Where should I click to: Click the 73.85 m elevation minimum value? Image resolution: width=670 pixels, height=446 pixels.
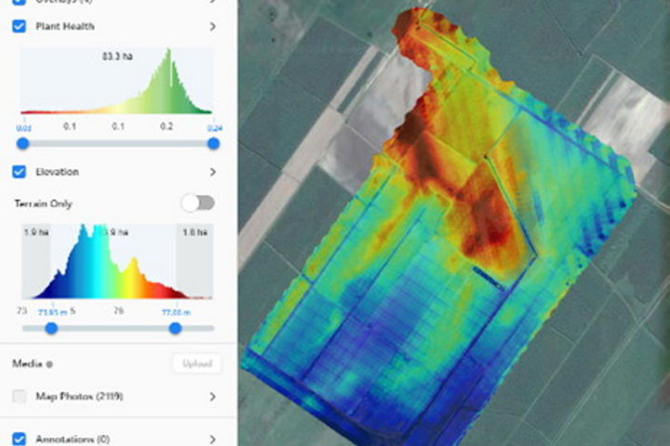52,312
